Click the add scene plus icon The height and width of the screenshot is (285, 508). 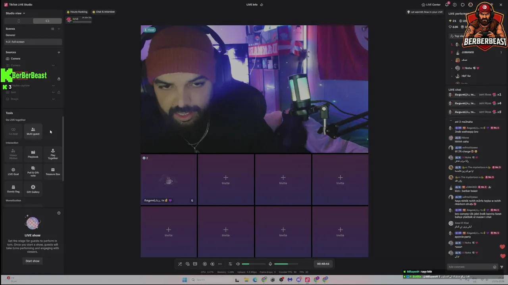coord(59,29)
